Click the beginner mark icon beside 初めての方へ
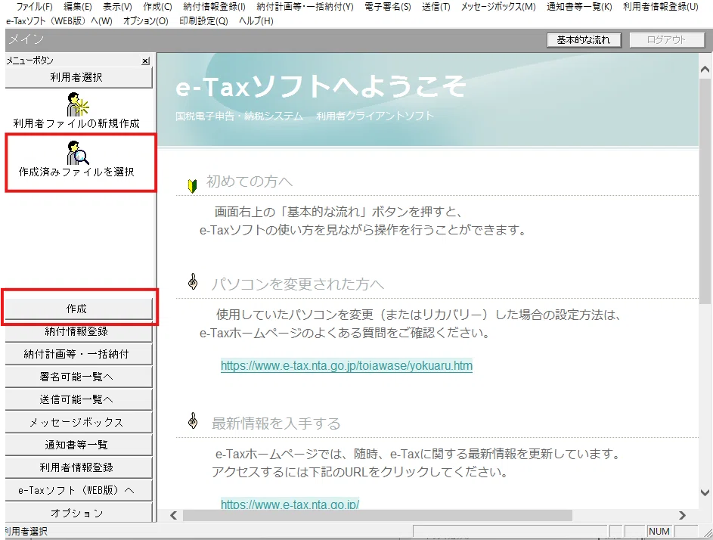This screenshot has width=713, height=540. click(192, 185)
